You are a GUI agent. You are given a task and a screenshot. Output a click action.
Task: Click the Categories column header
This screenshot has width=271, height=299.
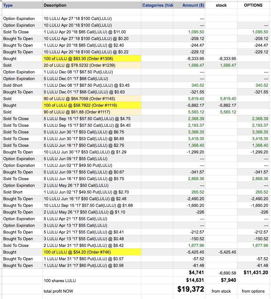(x=157, y=5)
